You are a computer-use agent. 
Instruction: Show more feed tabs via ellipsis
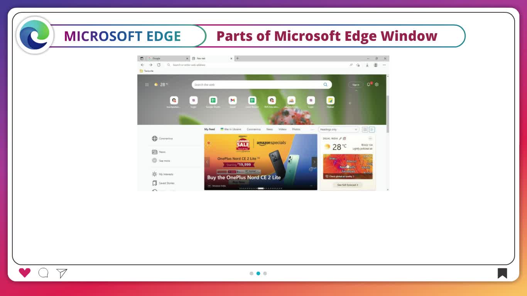tap(312, 129)
